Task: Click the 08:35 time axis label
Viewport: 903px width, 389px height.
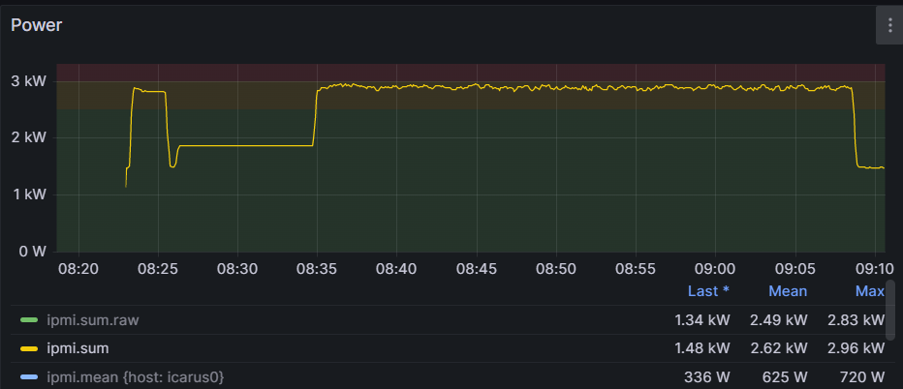Action: tap(317, 268)
